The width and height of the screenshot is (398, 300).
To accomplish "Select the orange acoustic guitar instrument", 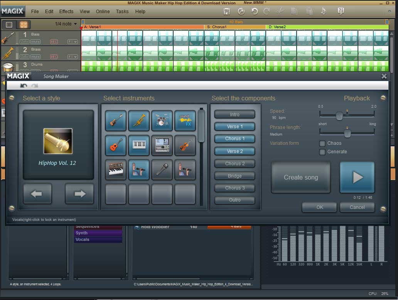I will click(116, 145).
